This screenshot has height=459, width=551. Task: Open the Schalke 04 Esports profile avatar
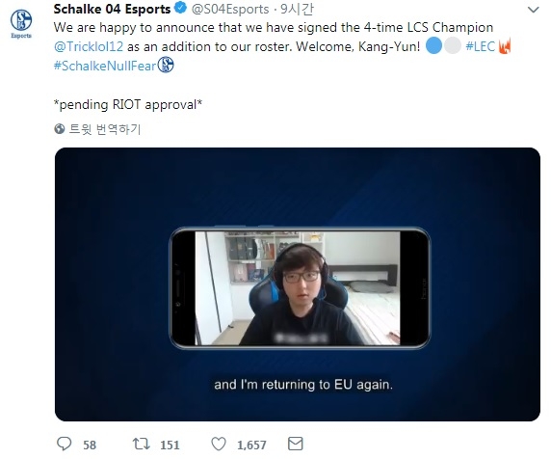coord(21,23)
